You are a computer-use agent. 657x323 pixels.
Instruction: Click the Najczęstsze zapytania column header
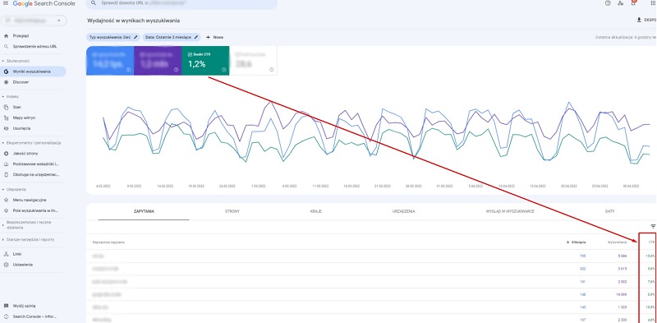click(108, 242)
